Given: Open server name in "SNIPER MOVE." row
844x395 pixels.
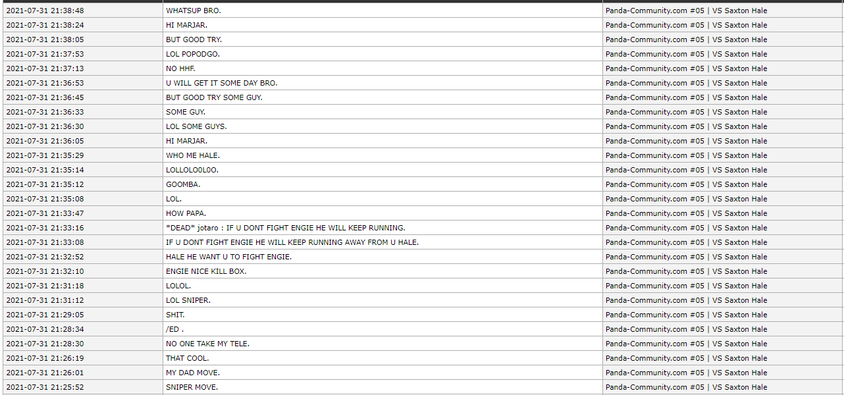Looking at the screenshot, I should click(686, 387).
